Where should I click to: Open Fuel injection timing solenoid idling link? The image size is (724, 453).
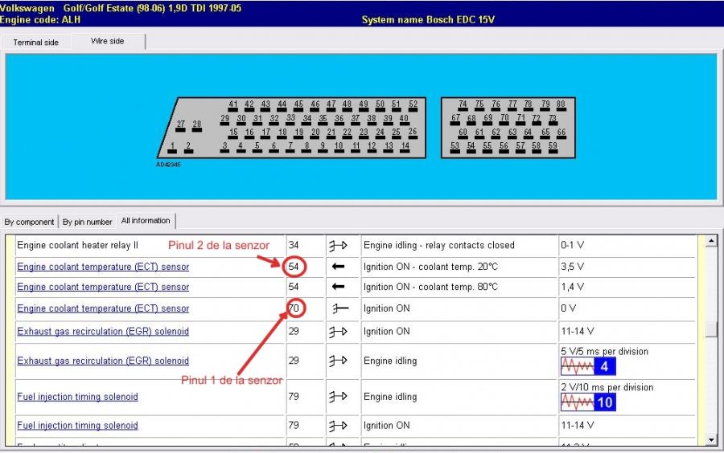[77, 397]
